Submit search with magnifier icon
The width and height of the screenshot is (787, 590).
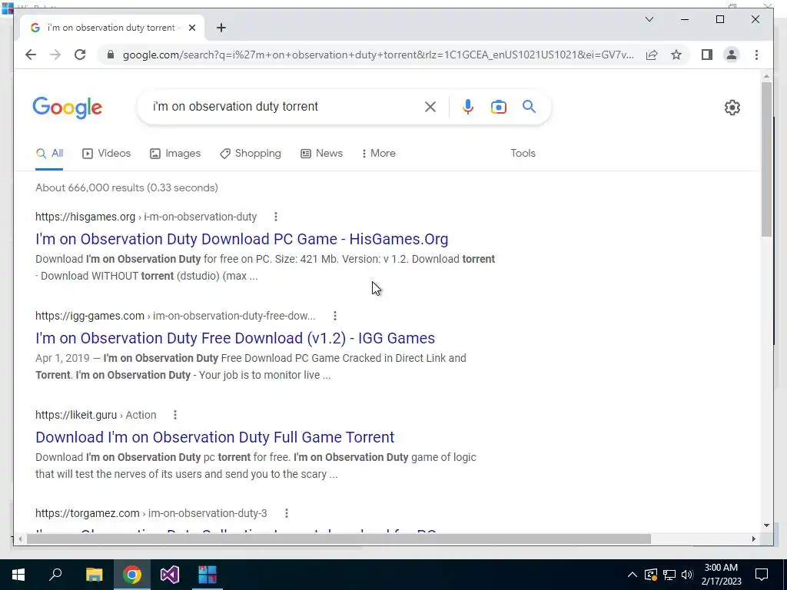point(529,106)
